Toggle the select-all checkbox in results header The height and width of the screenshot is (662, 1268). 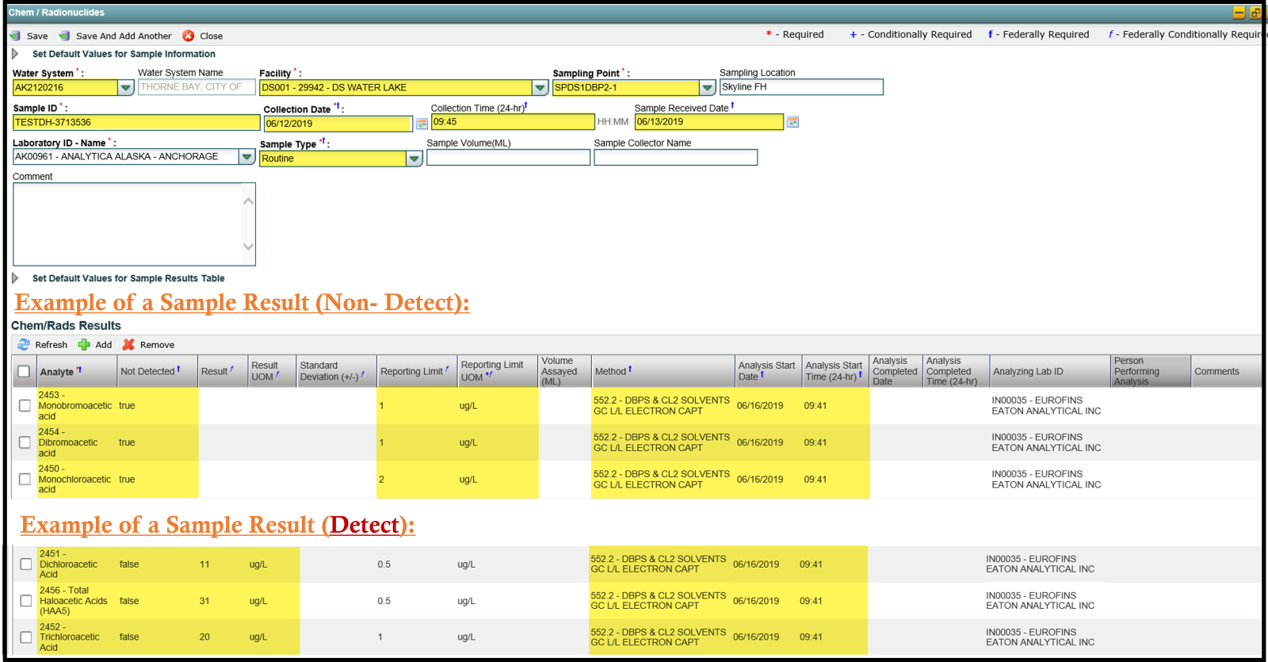click(24, 371)
